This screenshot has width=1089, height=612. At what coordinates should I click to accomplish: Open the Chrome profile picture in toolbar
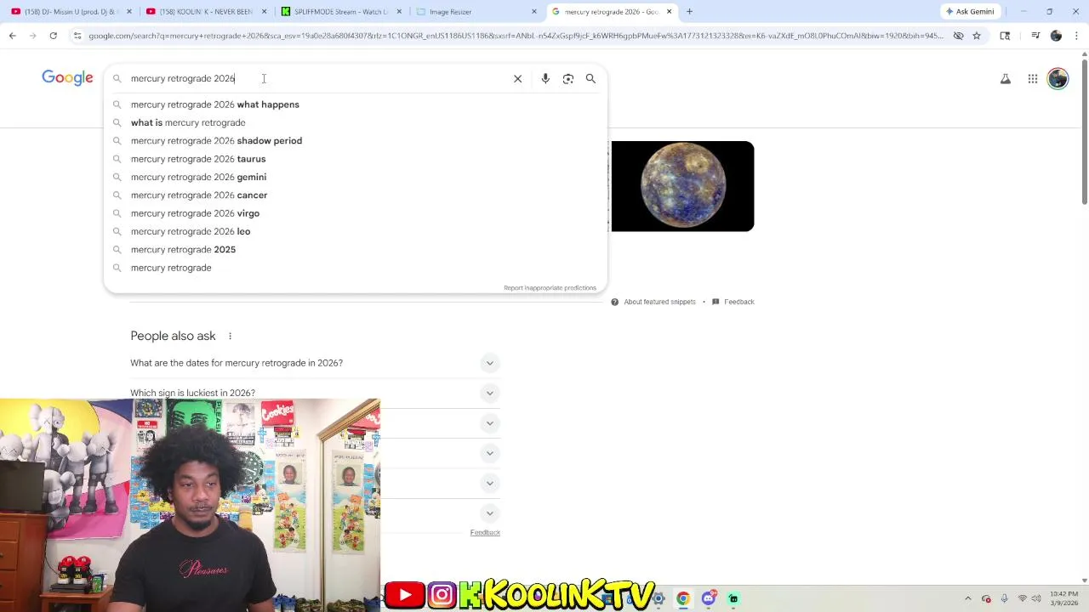(x=1056, y=36)
